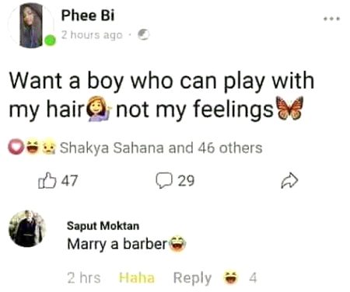Open the three-dot post options menu
350x292 pixels.
pyautogui.click(x=331, y=19)
